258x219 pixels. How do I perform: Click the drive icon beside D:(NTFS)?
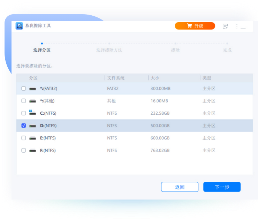[x=32, y=125]
